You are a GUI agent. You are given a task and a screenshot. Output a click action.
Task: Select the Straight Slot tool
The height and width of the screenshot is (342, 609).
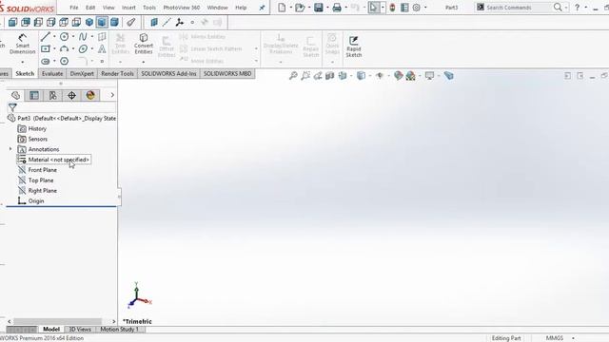click(x=46, y=61)
